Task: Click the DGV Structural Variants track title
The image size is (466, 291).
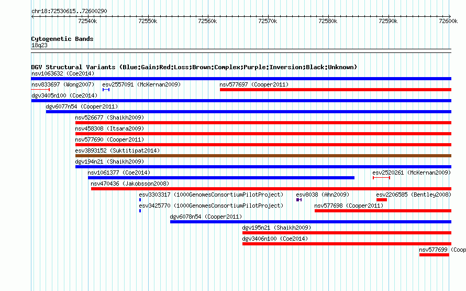Action: click(x=194, y=67)
